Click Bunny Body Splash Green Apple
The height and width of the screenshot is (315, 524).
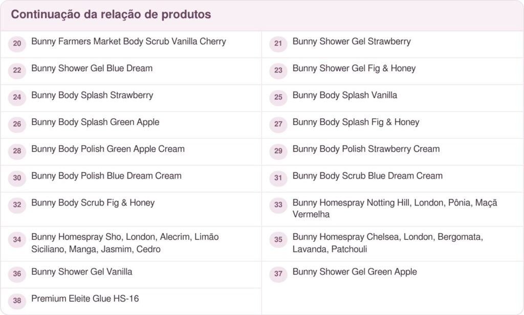point(95,122)
